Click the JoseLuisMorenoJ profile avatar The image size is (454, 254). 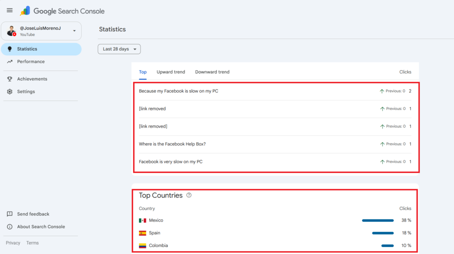[11, 31]
